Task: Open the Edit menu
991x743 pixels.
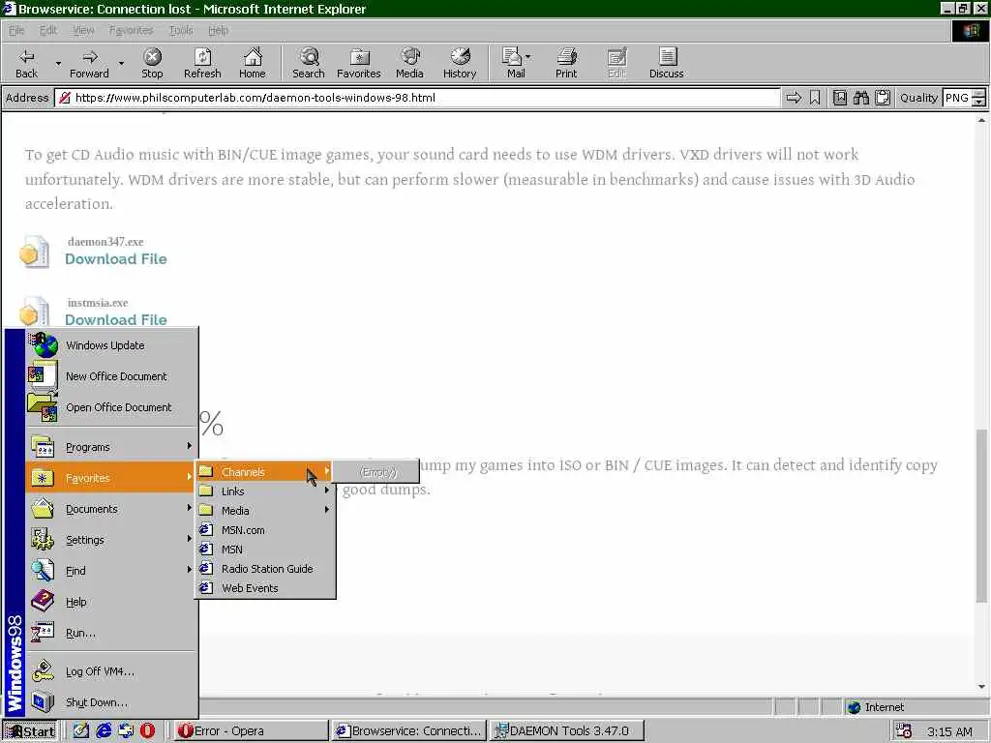Action: click(48, 30)
